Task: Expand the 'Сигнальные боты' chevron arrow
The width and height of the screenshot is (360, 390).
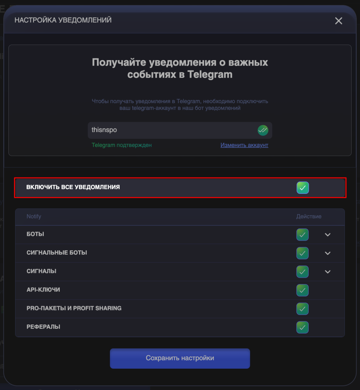Action: point(328,253)
